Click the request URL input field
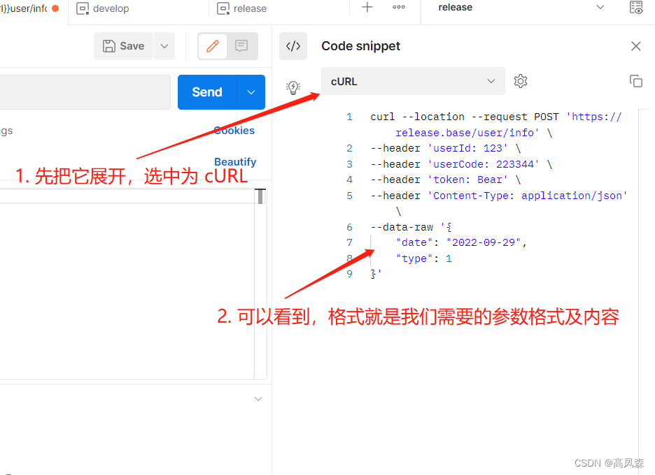This screenshot has height=475, width=655. [85, 92]
